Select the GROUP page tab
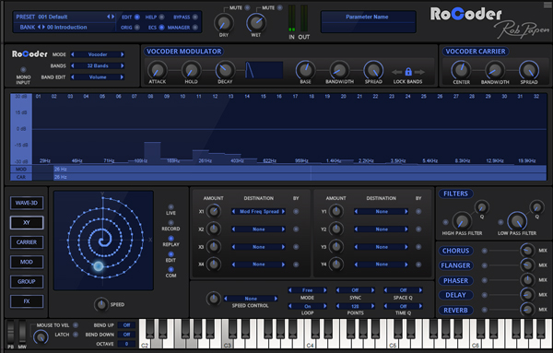This screenshot has height=353, width=553. coord(27,281)
